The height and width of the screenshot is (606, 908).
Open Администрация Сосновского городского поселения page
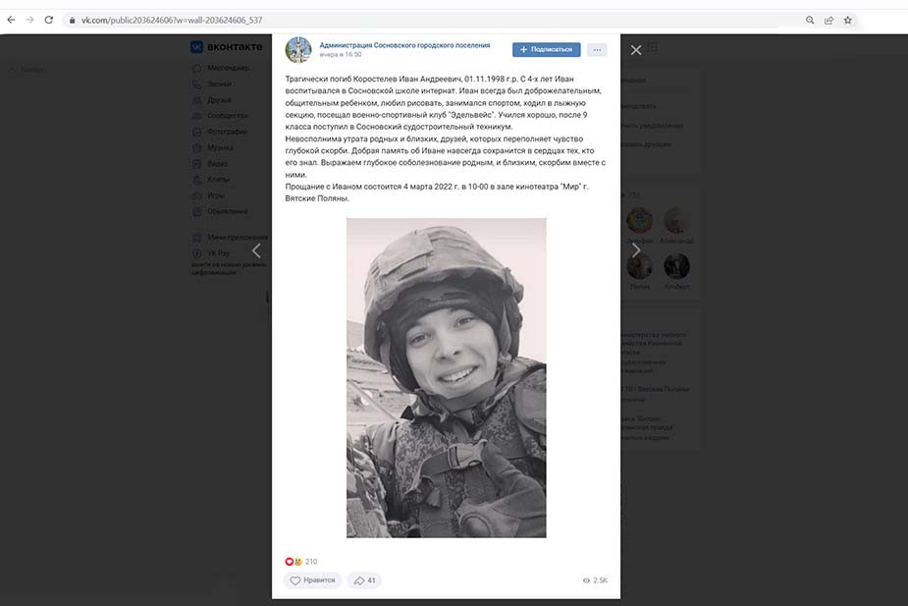pyautogui.click(x=404, y=45)
